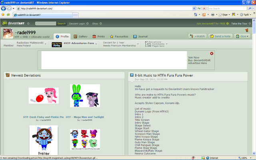The height and width of the screenshot is (160, 256).
Task: Open the Gallery tab
Action: pos(80,36)
